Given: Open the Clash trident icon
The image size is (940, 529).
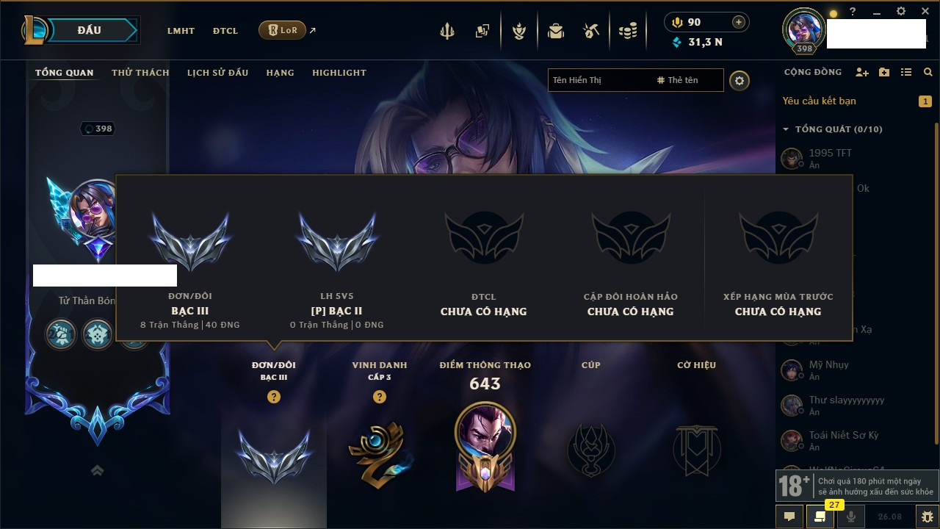Looking at the screenshot, I should click(x=447, y=31).
